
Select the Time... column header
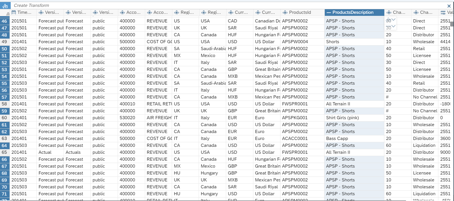23,12
